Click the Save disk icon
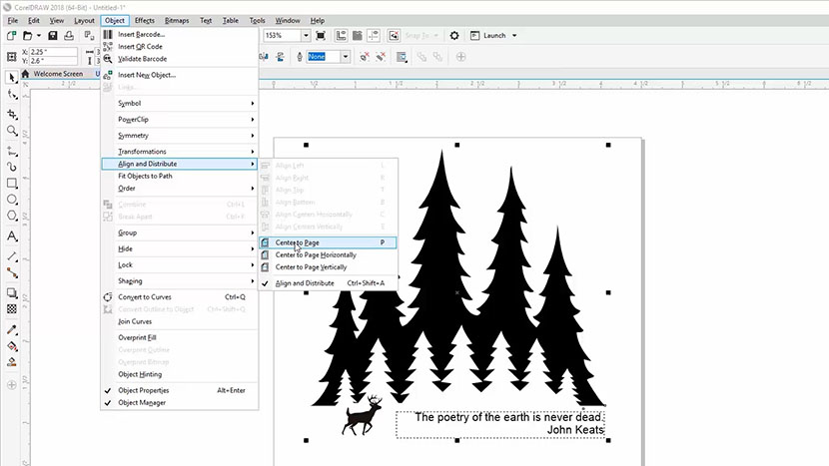 tap(52, 35)
